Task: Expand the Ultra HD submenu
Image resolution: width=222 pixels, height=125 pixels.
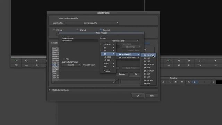Action: point(108,44)
